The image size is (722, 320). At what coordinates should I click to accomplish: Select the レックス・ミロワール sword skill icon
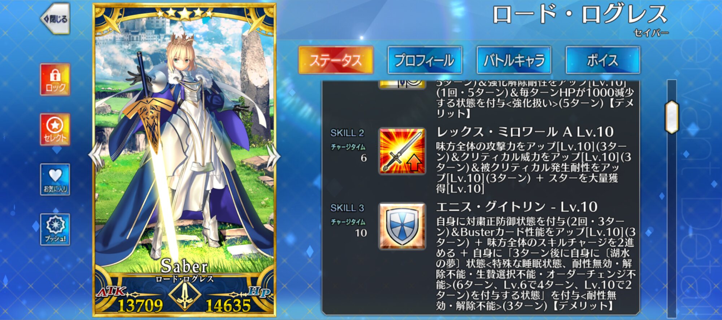[402, 151]
